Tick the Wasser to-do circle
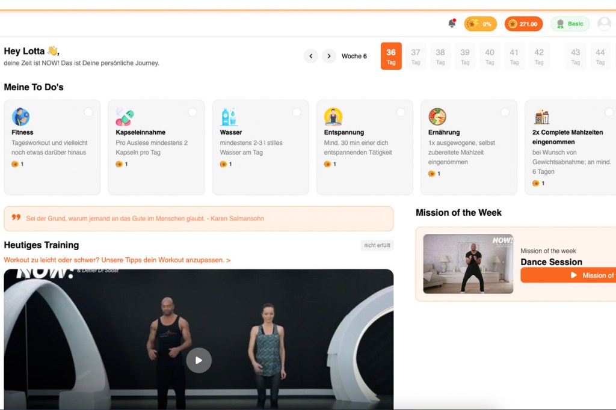 point(297,112)
